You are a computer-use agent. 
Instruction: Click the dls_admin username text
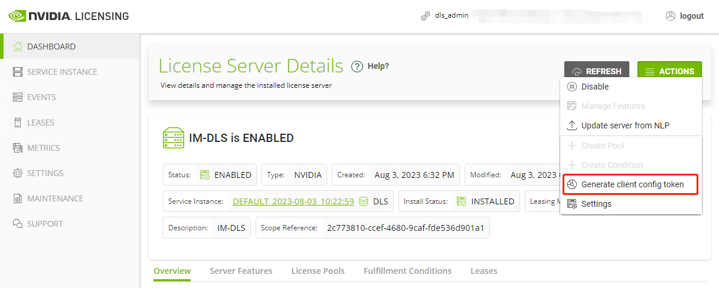click(452, 16)
